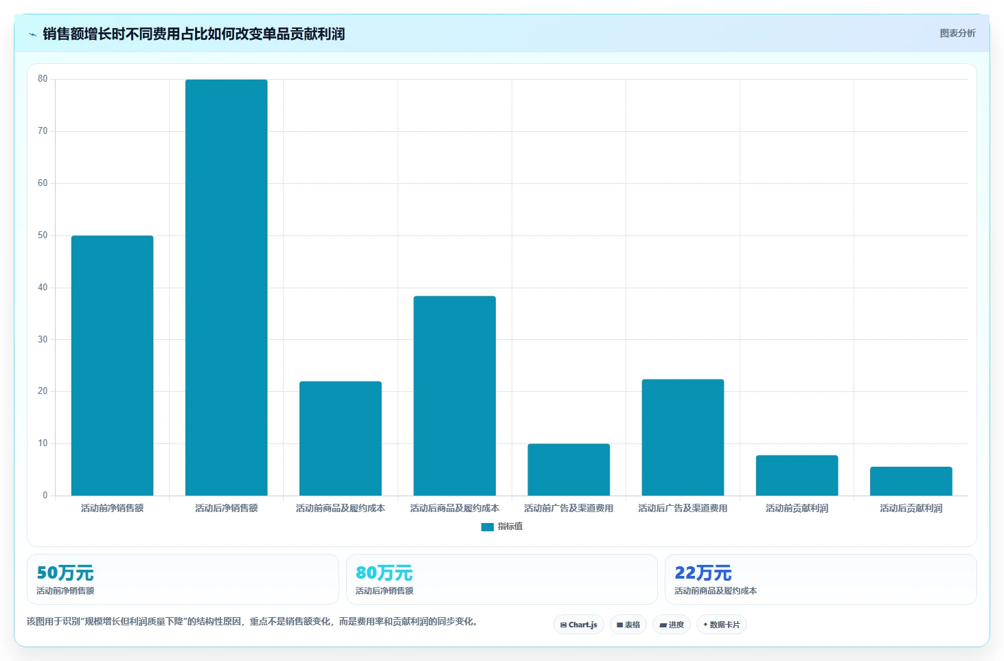Viewport: 1004px width, 661px height.
Task: Click the x-axis label 活动前商品及履约成本
Action: (x=340, y=509)
